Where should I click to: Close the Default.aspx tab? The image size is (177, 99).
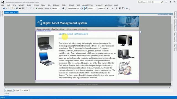click(17, 12)
